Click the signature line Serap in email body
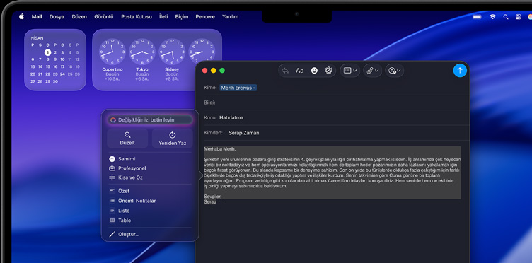The height and width of the screenshot is (263, 532). [210, 201]
